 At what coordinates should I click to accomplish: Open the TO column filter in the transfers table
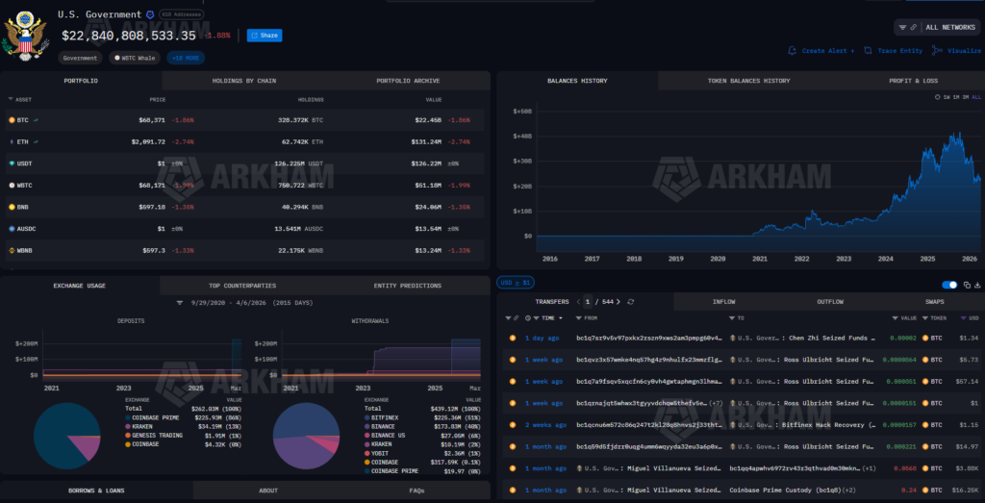pos(732,318)
